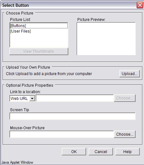Close the Select Button dialog
Image resolution: width=144 pixels, height=165 pixels.
140,5
